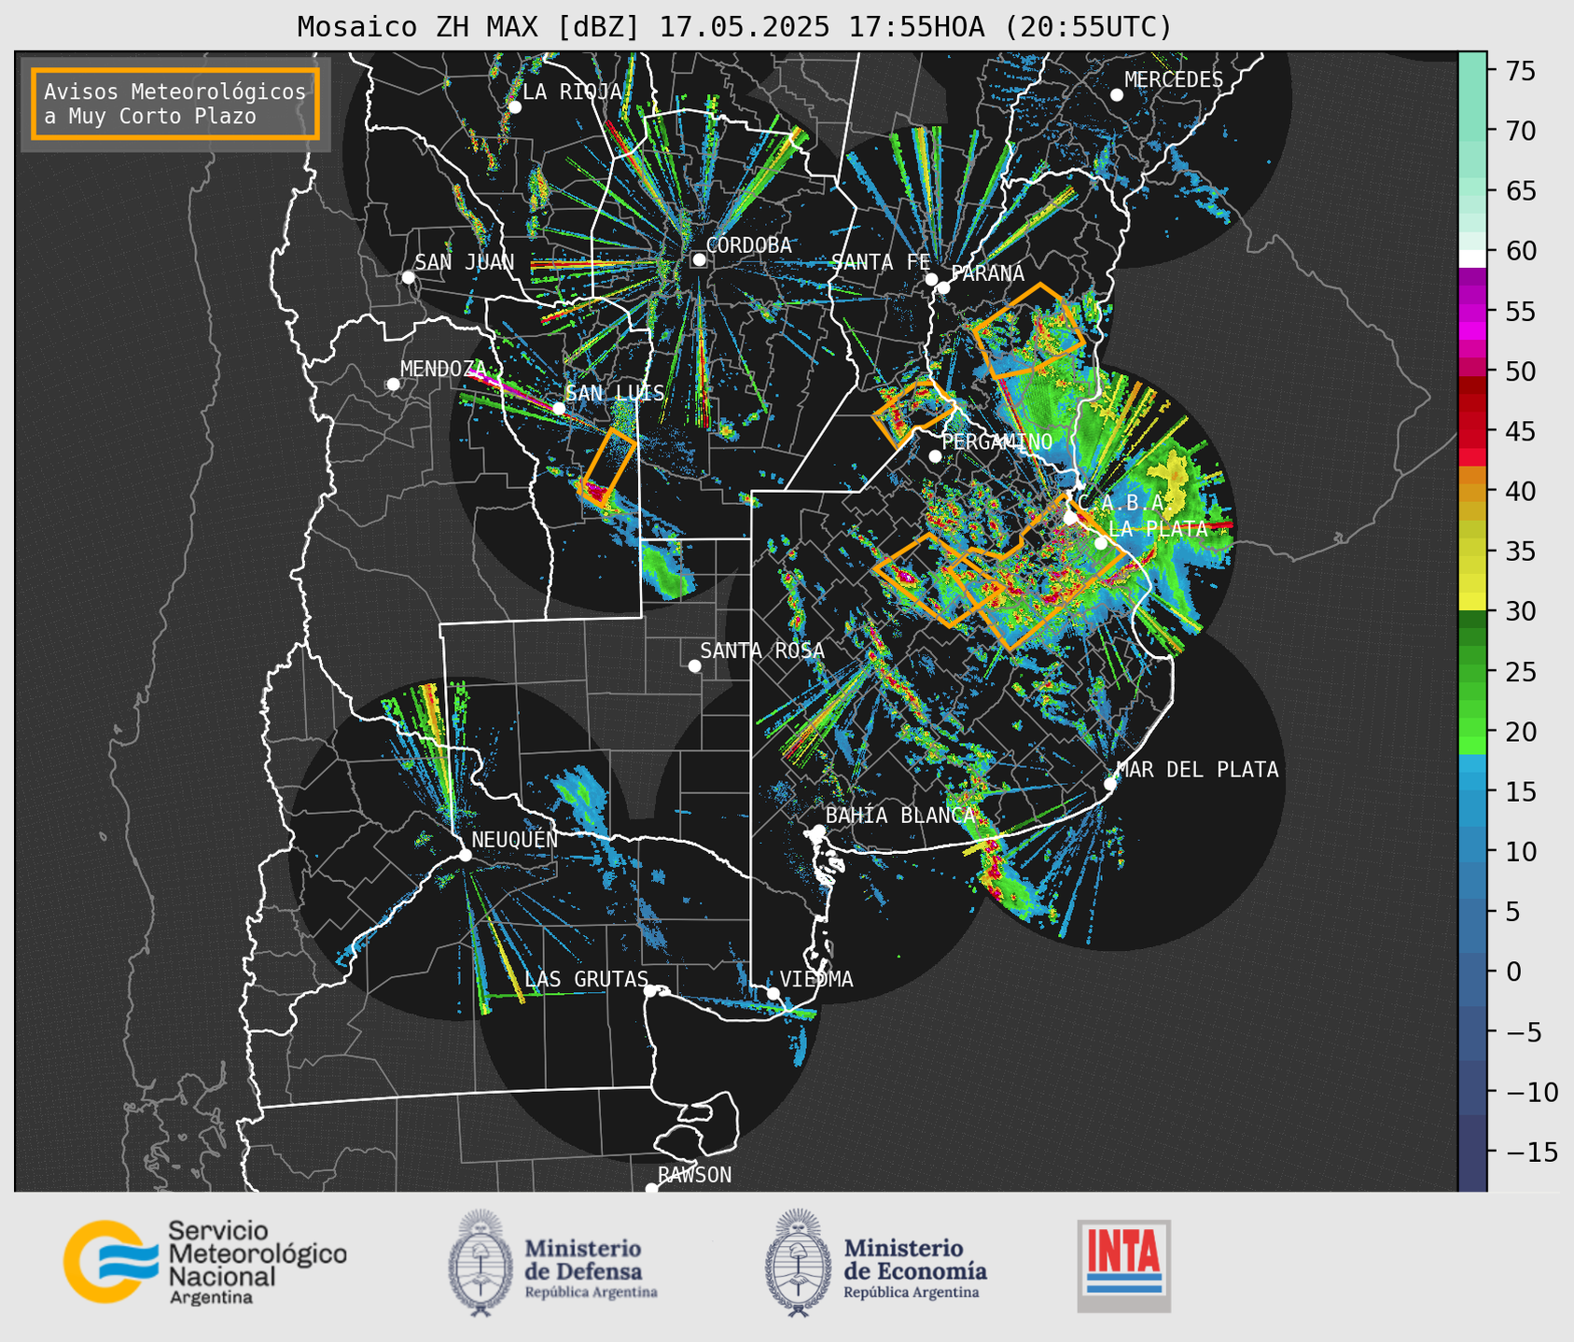The image size is (1574, 1342).
Task: Click the SAN LUIS city marker
Action: click(x=559, y=408)
